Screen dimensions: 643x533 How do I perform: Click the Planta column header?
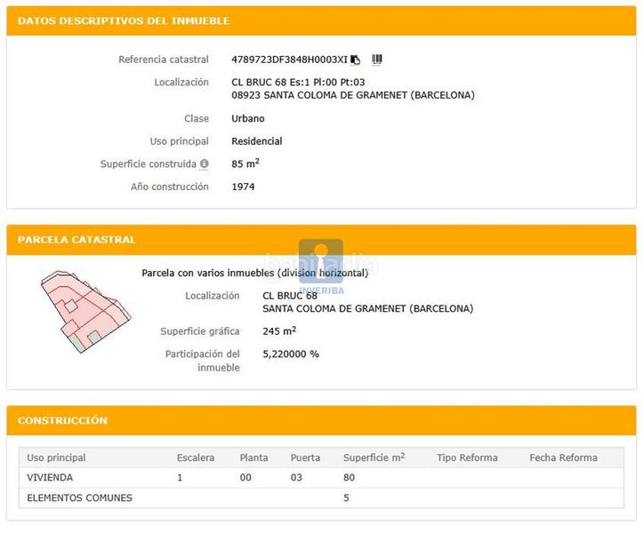tap(253, 457)
